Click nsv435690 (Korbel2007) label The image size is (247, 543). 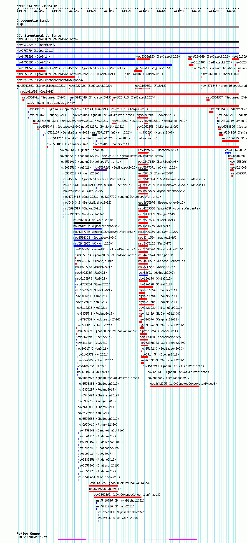coord(156,132)
